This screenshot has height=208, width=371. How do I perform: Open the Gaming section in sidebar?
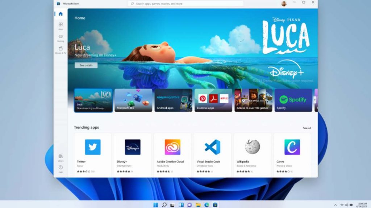61,38
